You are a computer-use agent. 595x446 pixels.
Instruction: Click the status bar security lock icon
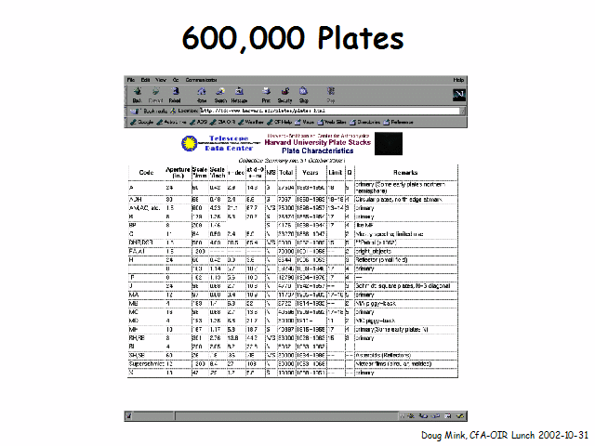[128, 416]
